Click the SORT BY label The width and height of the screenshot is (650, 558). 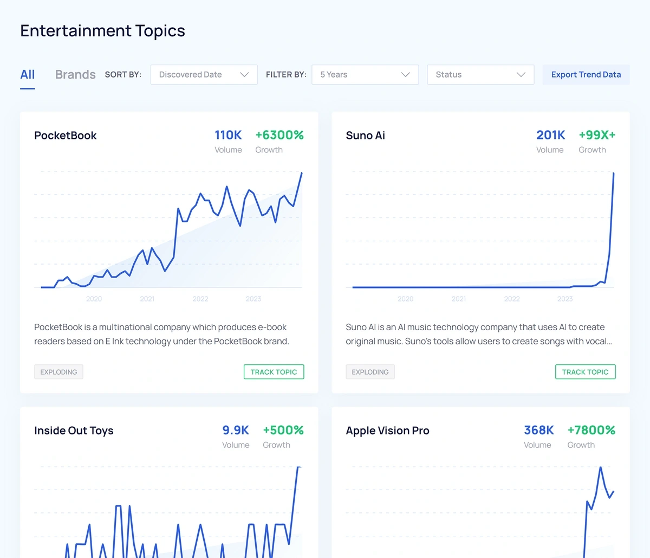click(x=123, y=75)
